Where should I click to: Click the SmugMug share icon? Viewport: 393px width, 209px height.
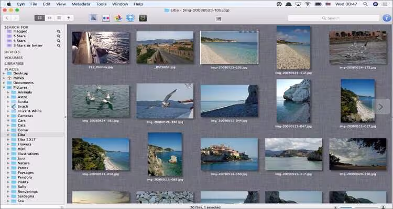[x=143, y=18]
